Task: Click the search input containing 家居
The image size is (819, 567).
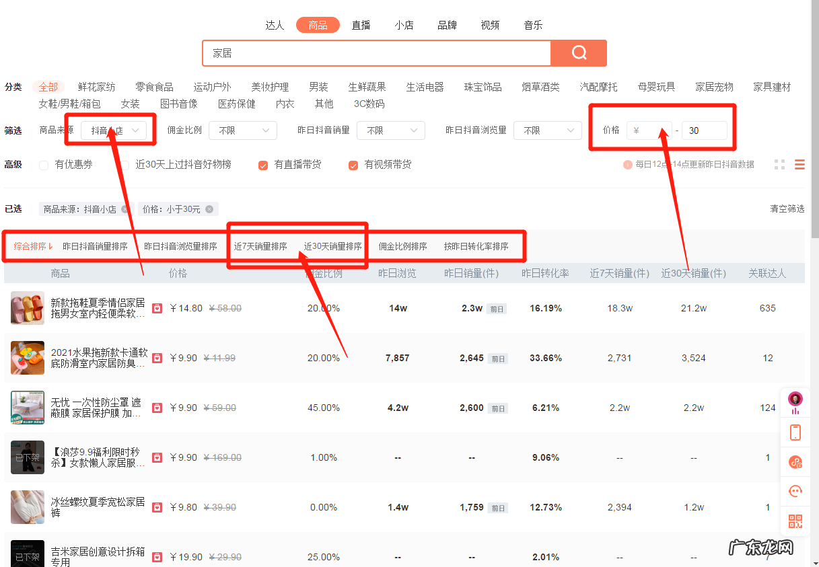Action: click(x=377, y=52)
